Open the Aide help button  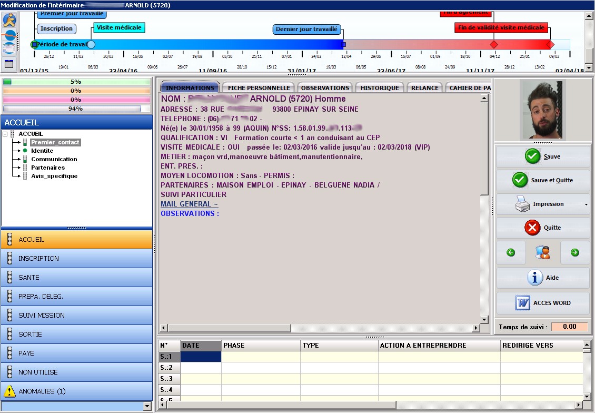tap(543, 278)
